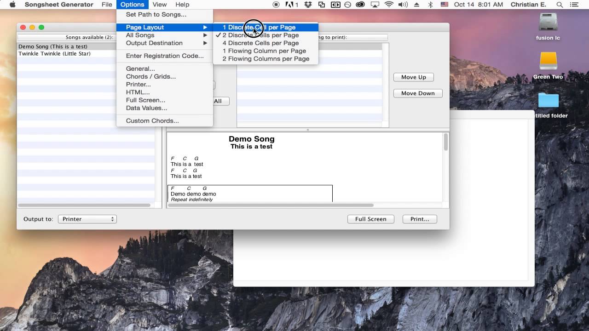Open the Christian E. user menu

pyautogui.click(x=528, y=5)
